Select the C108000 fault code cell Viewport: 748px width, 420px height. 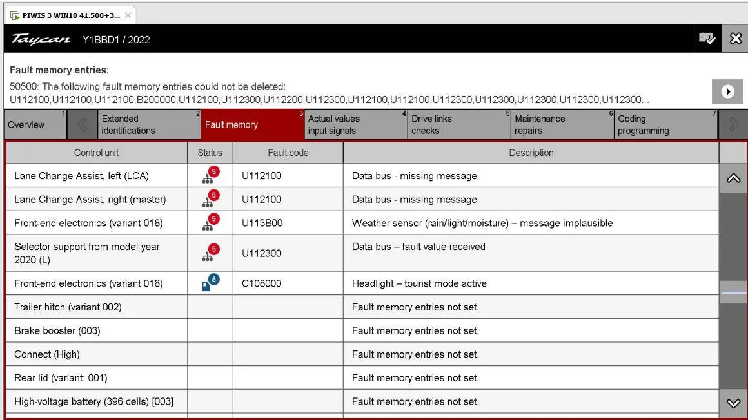click(288, 283)
